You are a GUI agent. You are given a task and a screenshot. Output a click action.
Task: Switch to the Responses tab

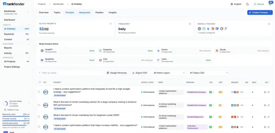pyautogui.click(x=85, y=13)
